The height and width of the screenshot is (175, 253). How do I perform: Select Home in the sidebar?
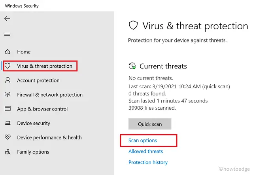coord(24,52)
